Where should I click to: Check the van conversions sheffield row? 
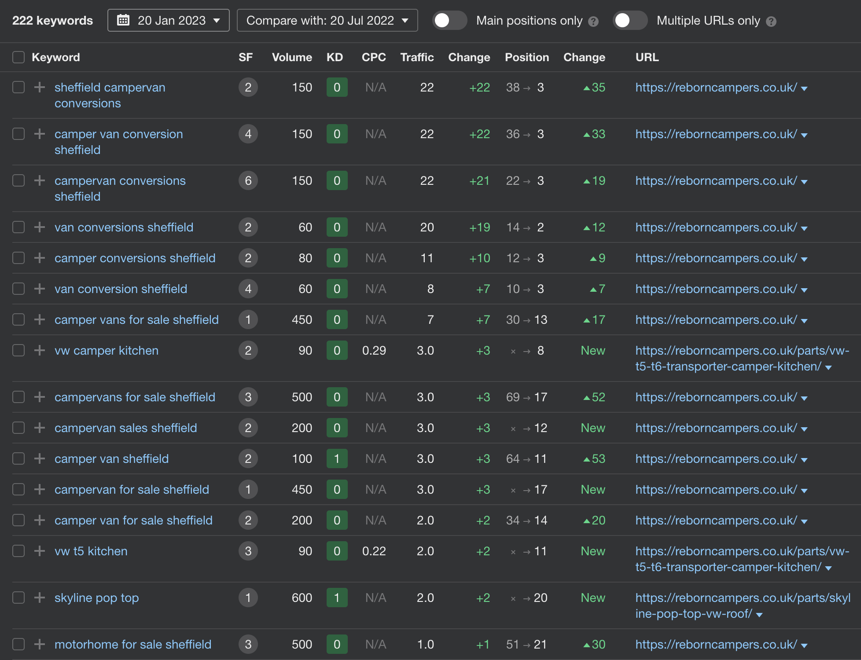18,227
